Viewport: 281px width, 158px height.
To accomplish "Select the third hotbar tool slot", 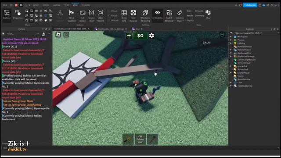I will (x=152, y=139).
